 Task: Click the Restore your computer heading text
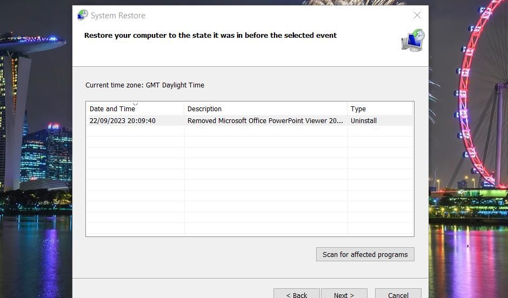pyautogui.click(x=210, y=36)
